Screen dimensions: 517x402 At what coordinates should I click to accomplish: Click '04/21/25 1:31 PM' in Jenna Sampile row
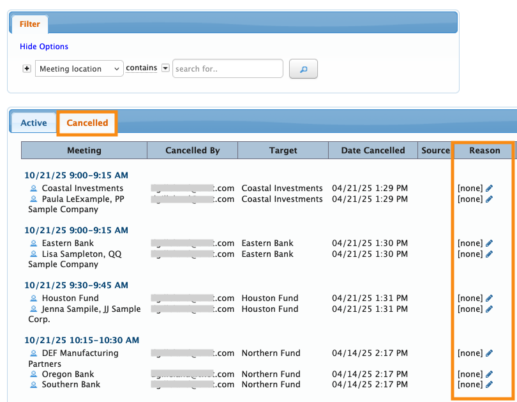[x=370, y=309]
